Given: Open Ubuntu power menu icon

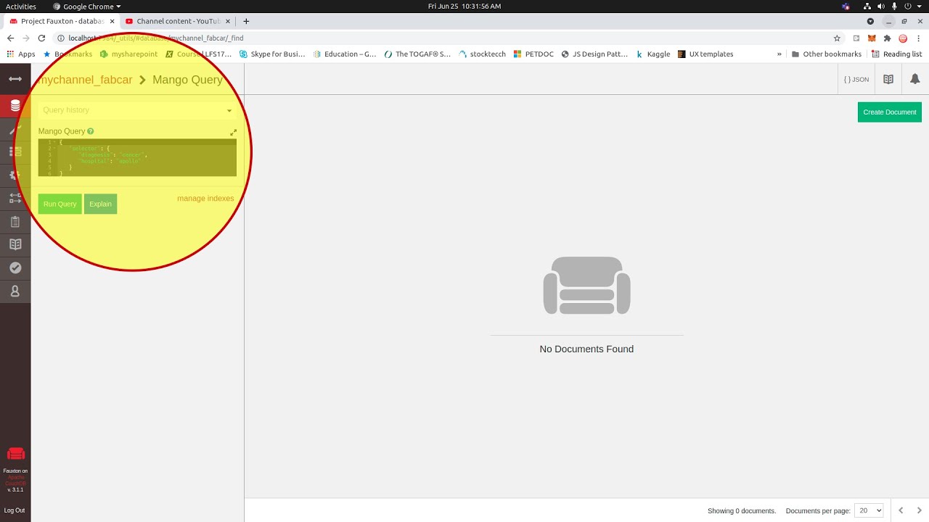Looking at the screenshot, I should click(x=908, y=7).
